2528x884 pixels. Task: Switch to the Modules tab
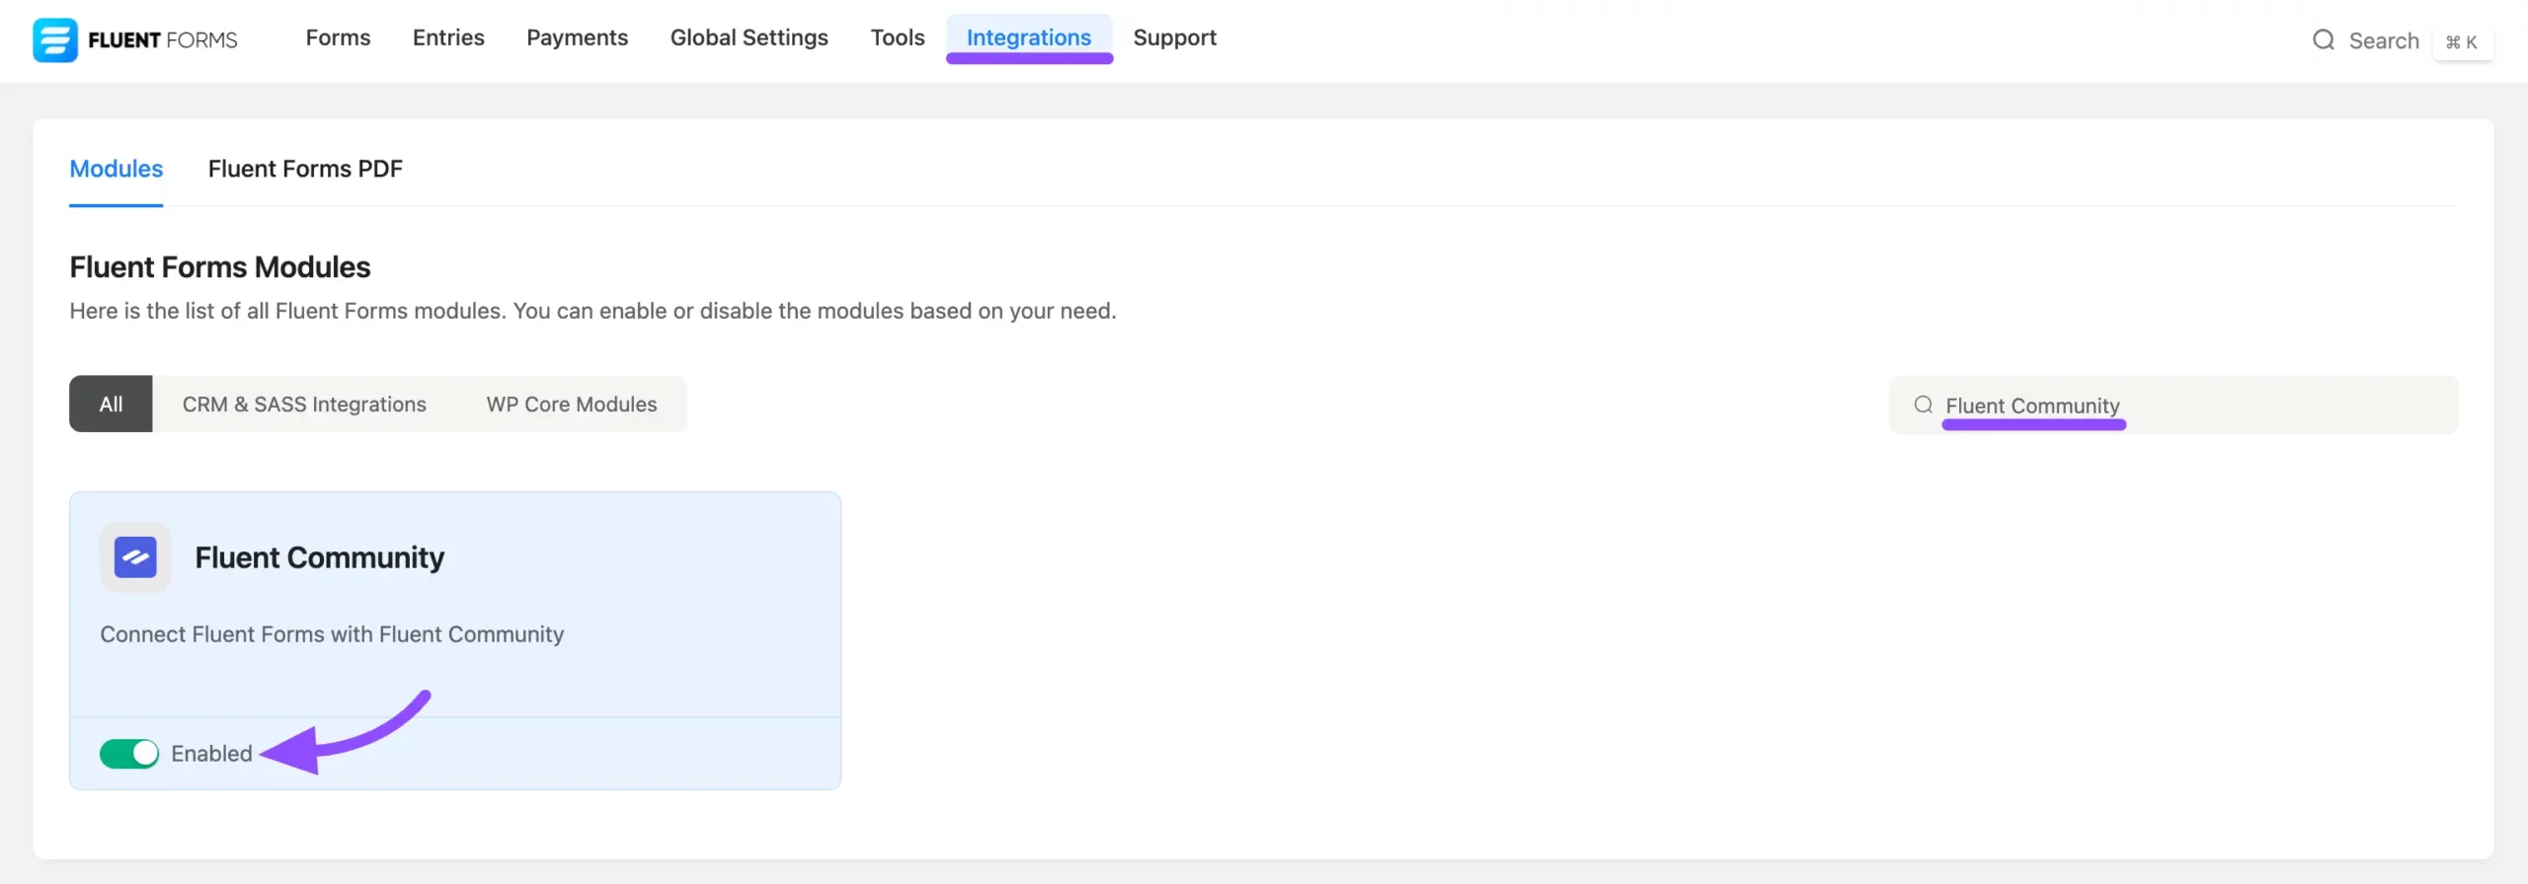click(x=116, y=169)
